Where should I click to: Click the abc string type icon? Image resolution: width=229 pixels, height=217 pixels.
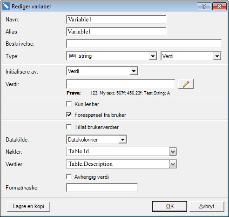(x=72, y=56)
